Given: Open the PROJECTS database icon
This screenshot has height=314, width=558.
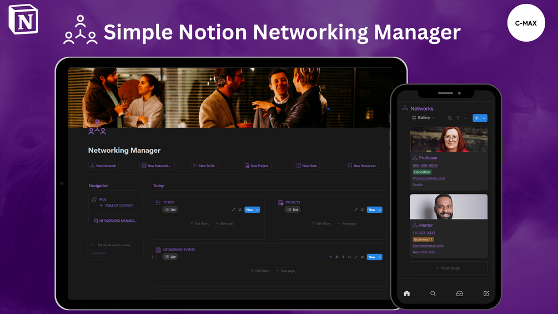Looking at the screenshot, I should point(280,202).
